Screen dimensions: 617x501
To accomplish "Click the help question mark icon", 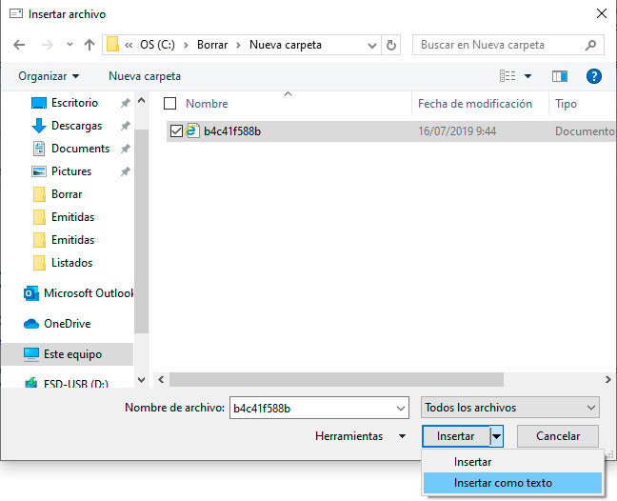I will point(594,76).
